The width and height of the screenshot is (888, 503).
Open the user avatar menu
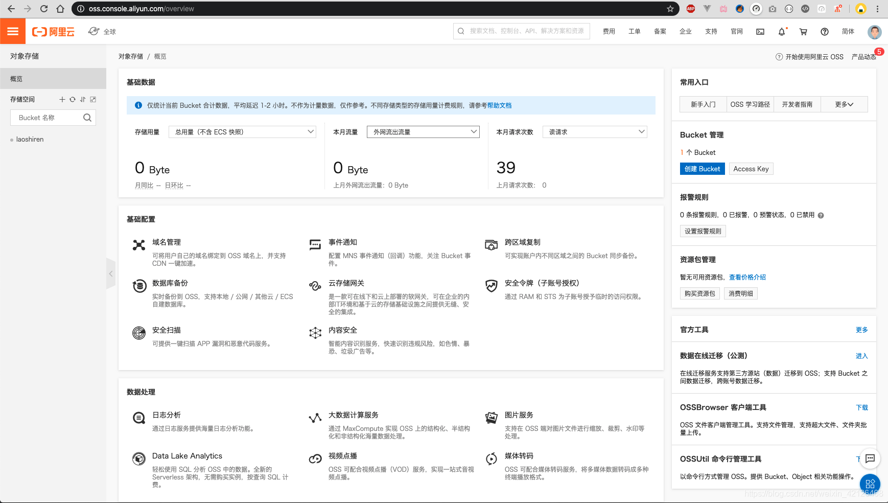pyautogui.click(x=874, y=32)
